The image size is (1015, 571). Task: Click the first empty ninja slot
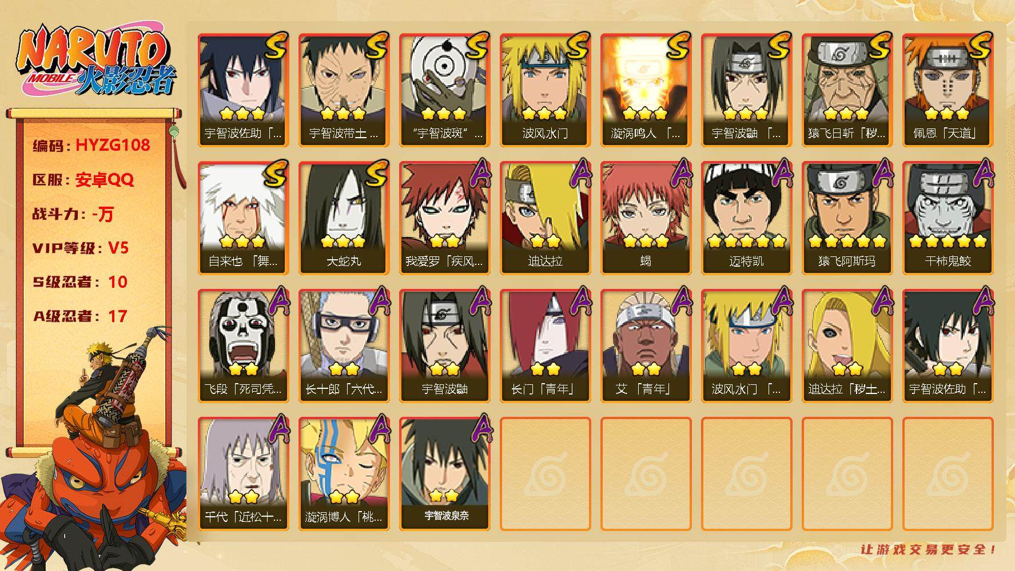(545, 474)
